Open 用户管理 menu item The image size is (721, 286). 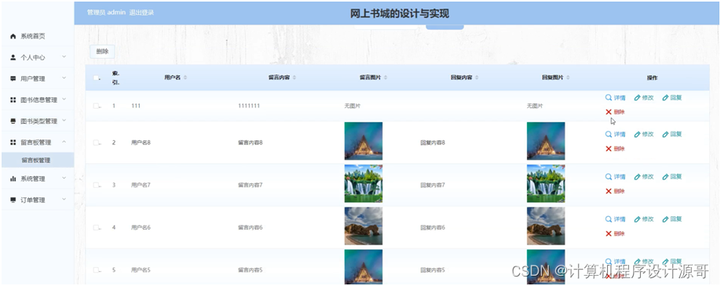38,78
